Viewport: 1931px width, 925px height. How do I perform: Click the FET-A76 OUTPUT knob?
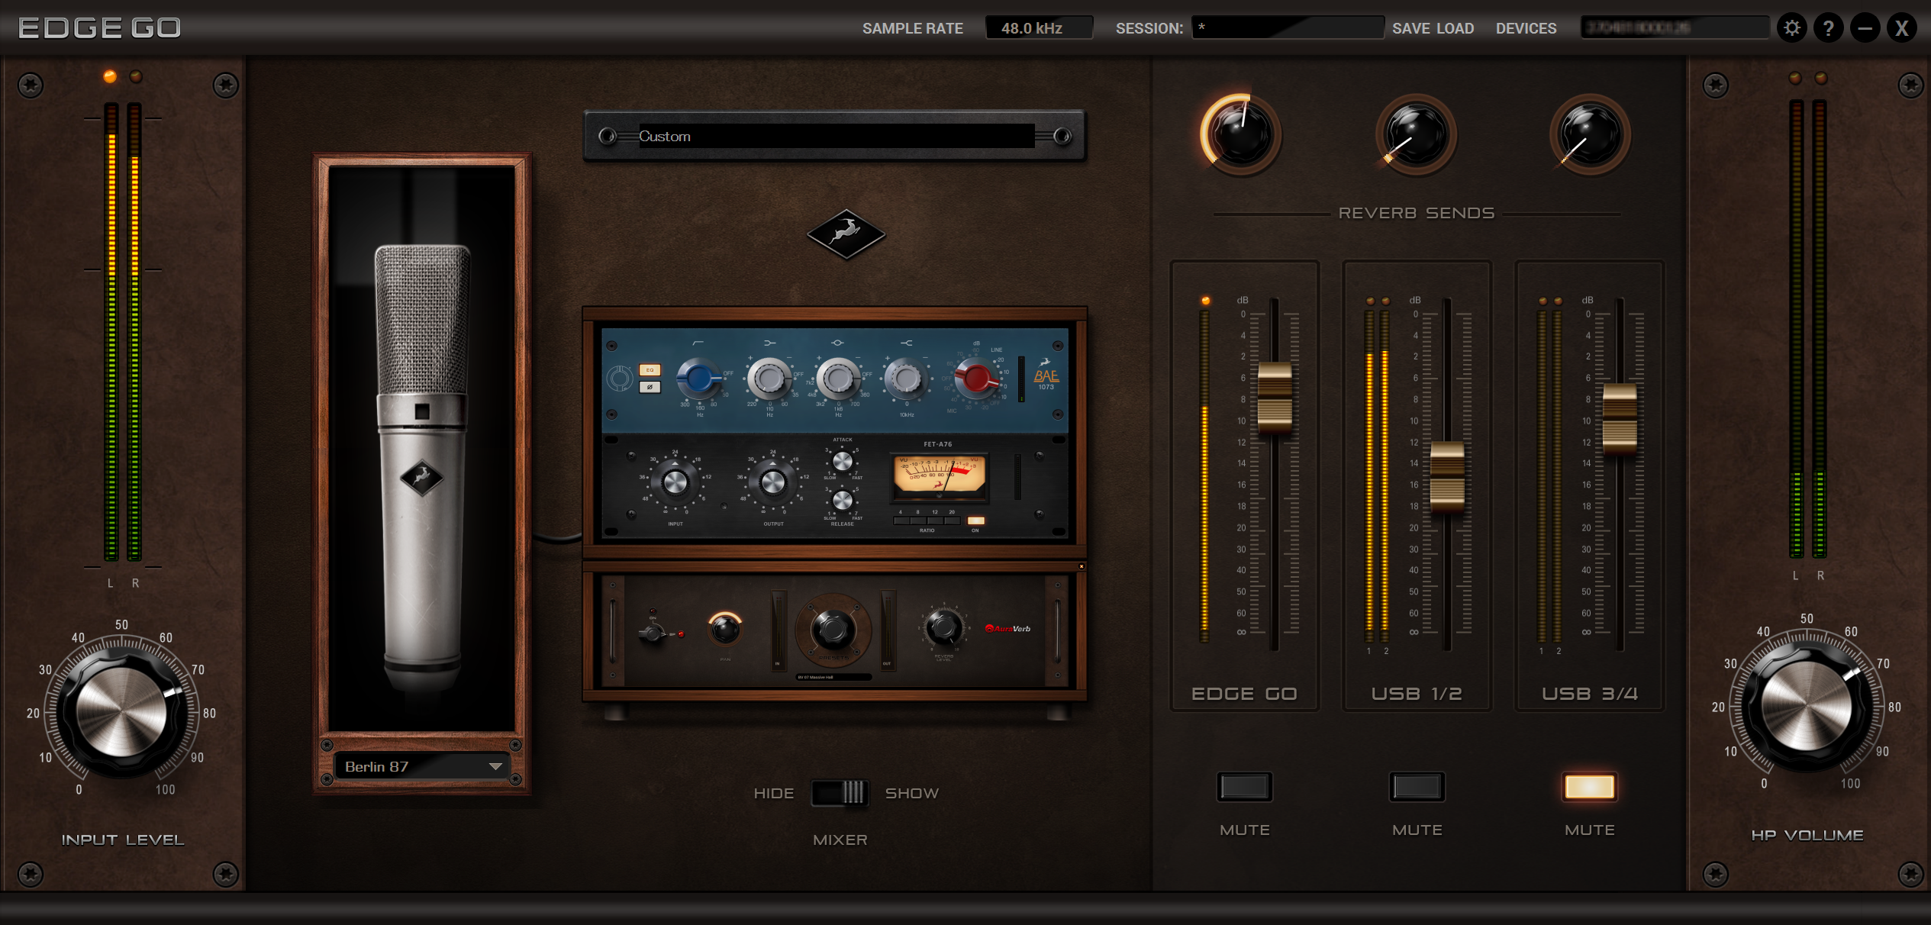click(x=773, y=482)
